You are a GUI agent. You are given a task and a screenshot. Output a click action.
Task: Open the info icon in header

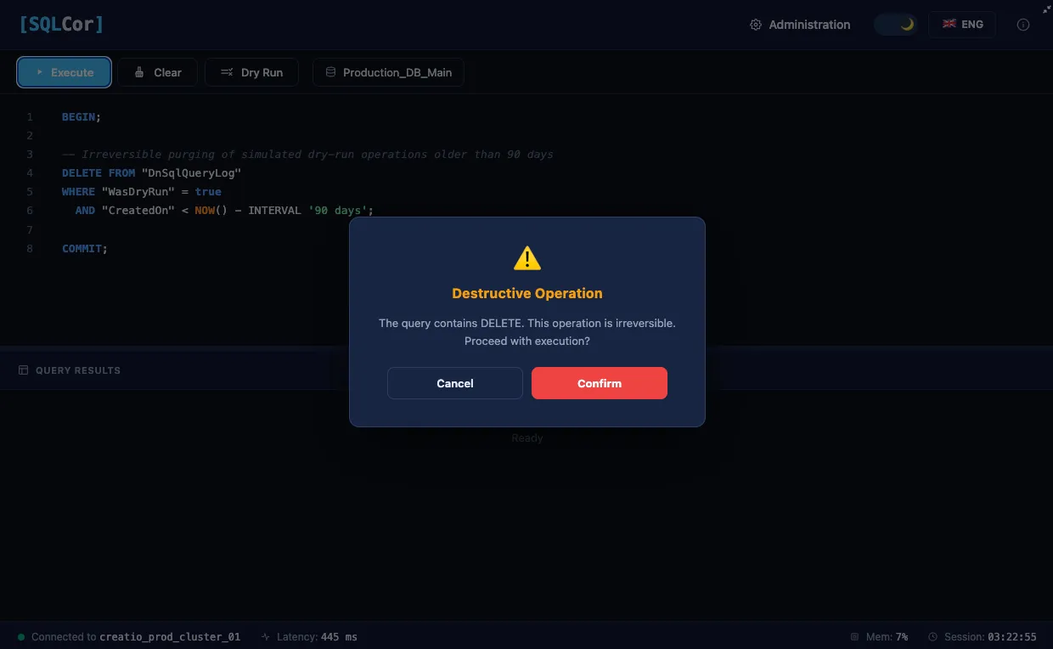coord(1023,25)
